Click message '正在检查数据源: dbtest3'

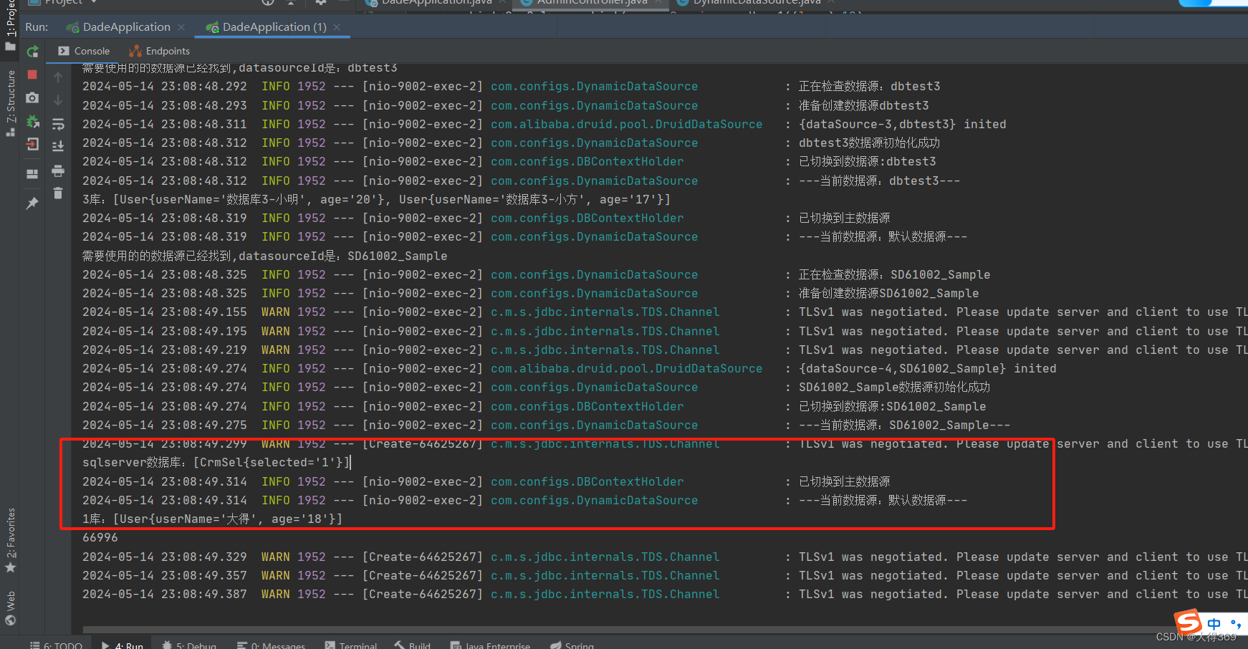click(x=869, y=87)
